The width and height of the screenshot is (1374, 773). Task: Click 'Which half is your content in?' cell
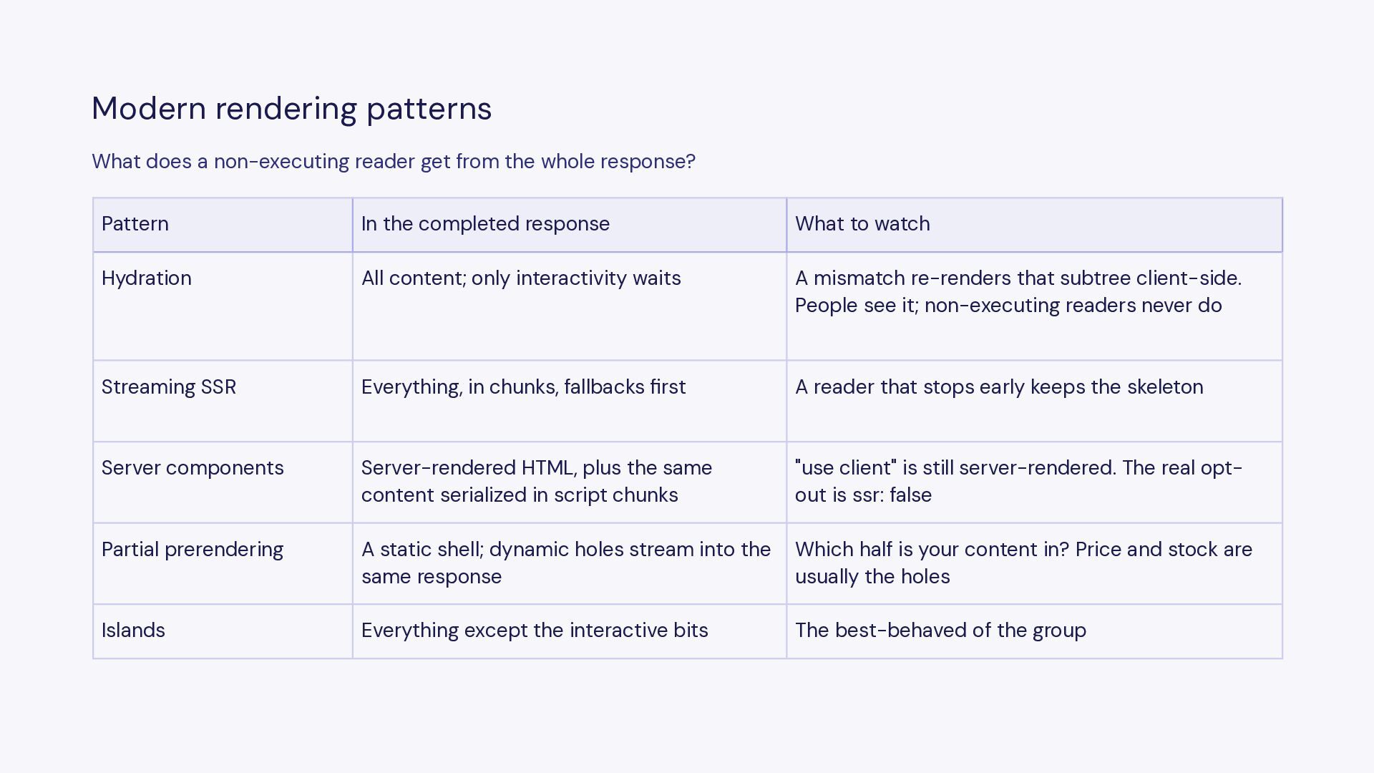(x=1035, y=564)
